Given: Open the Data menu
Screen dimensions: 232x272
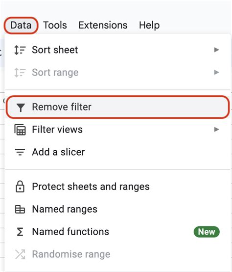Looking at the screenshot, I should pyautogui.click(x=21, y=26).
